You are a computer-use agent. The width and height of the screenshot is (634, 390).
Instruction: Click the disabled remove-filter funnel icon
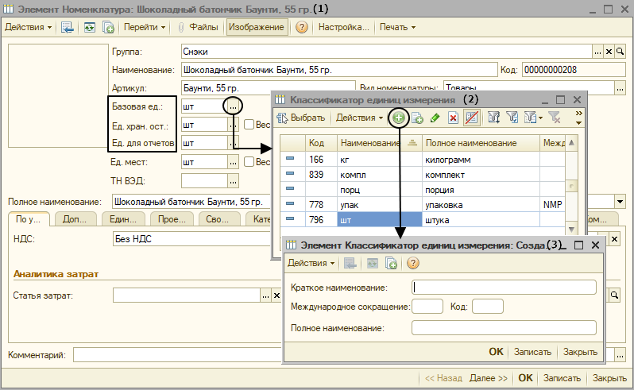[x=555, y=118]
